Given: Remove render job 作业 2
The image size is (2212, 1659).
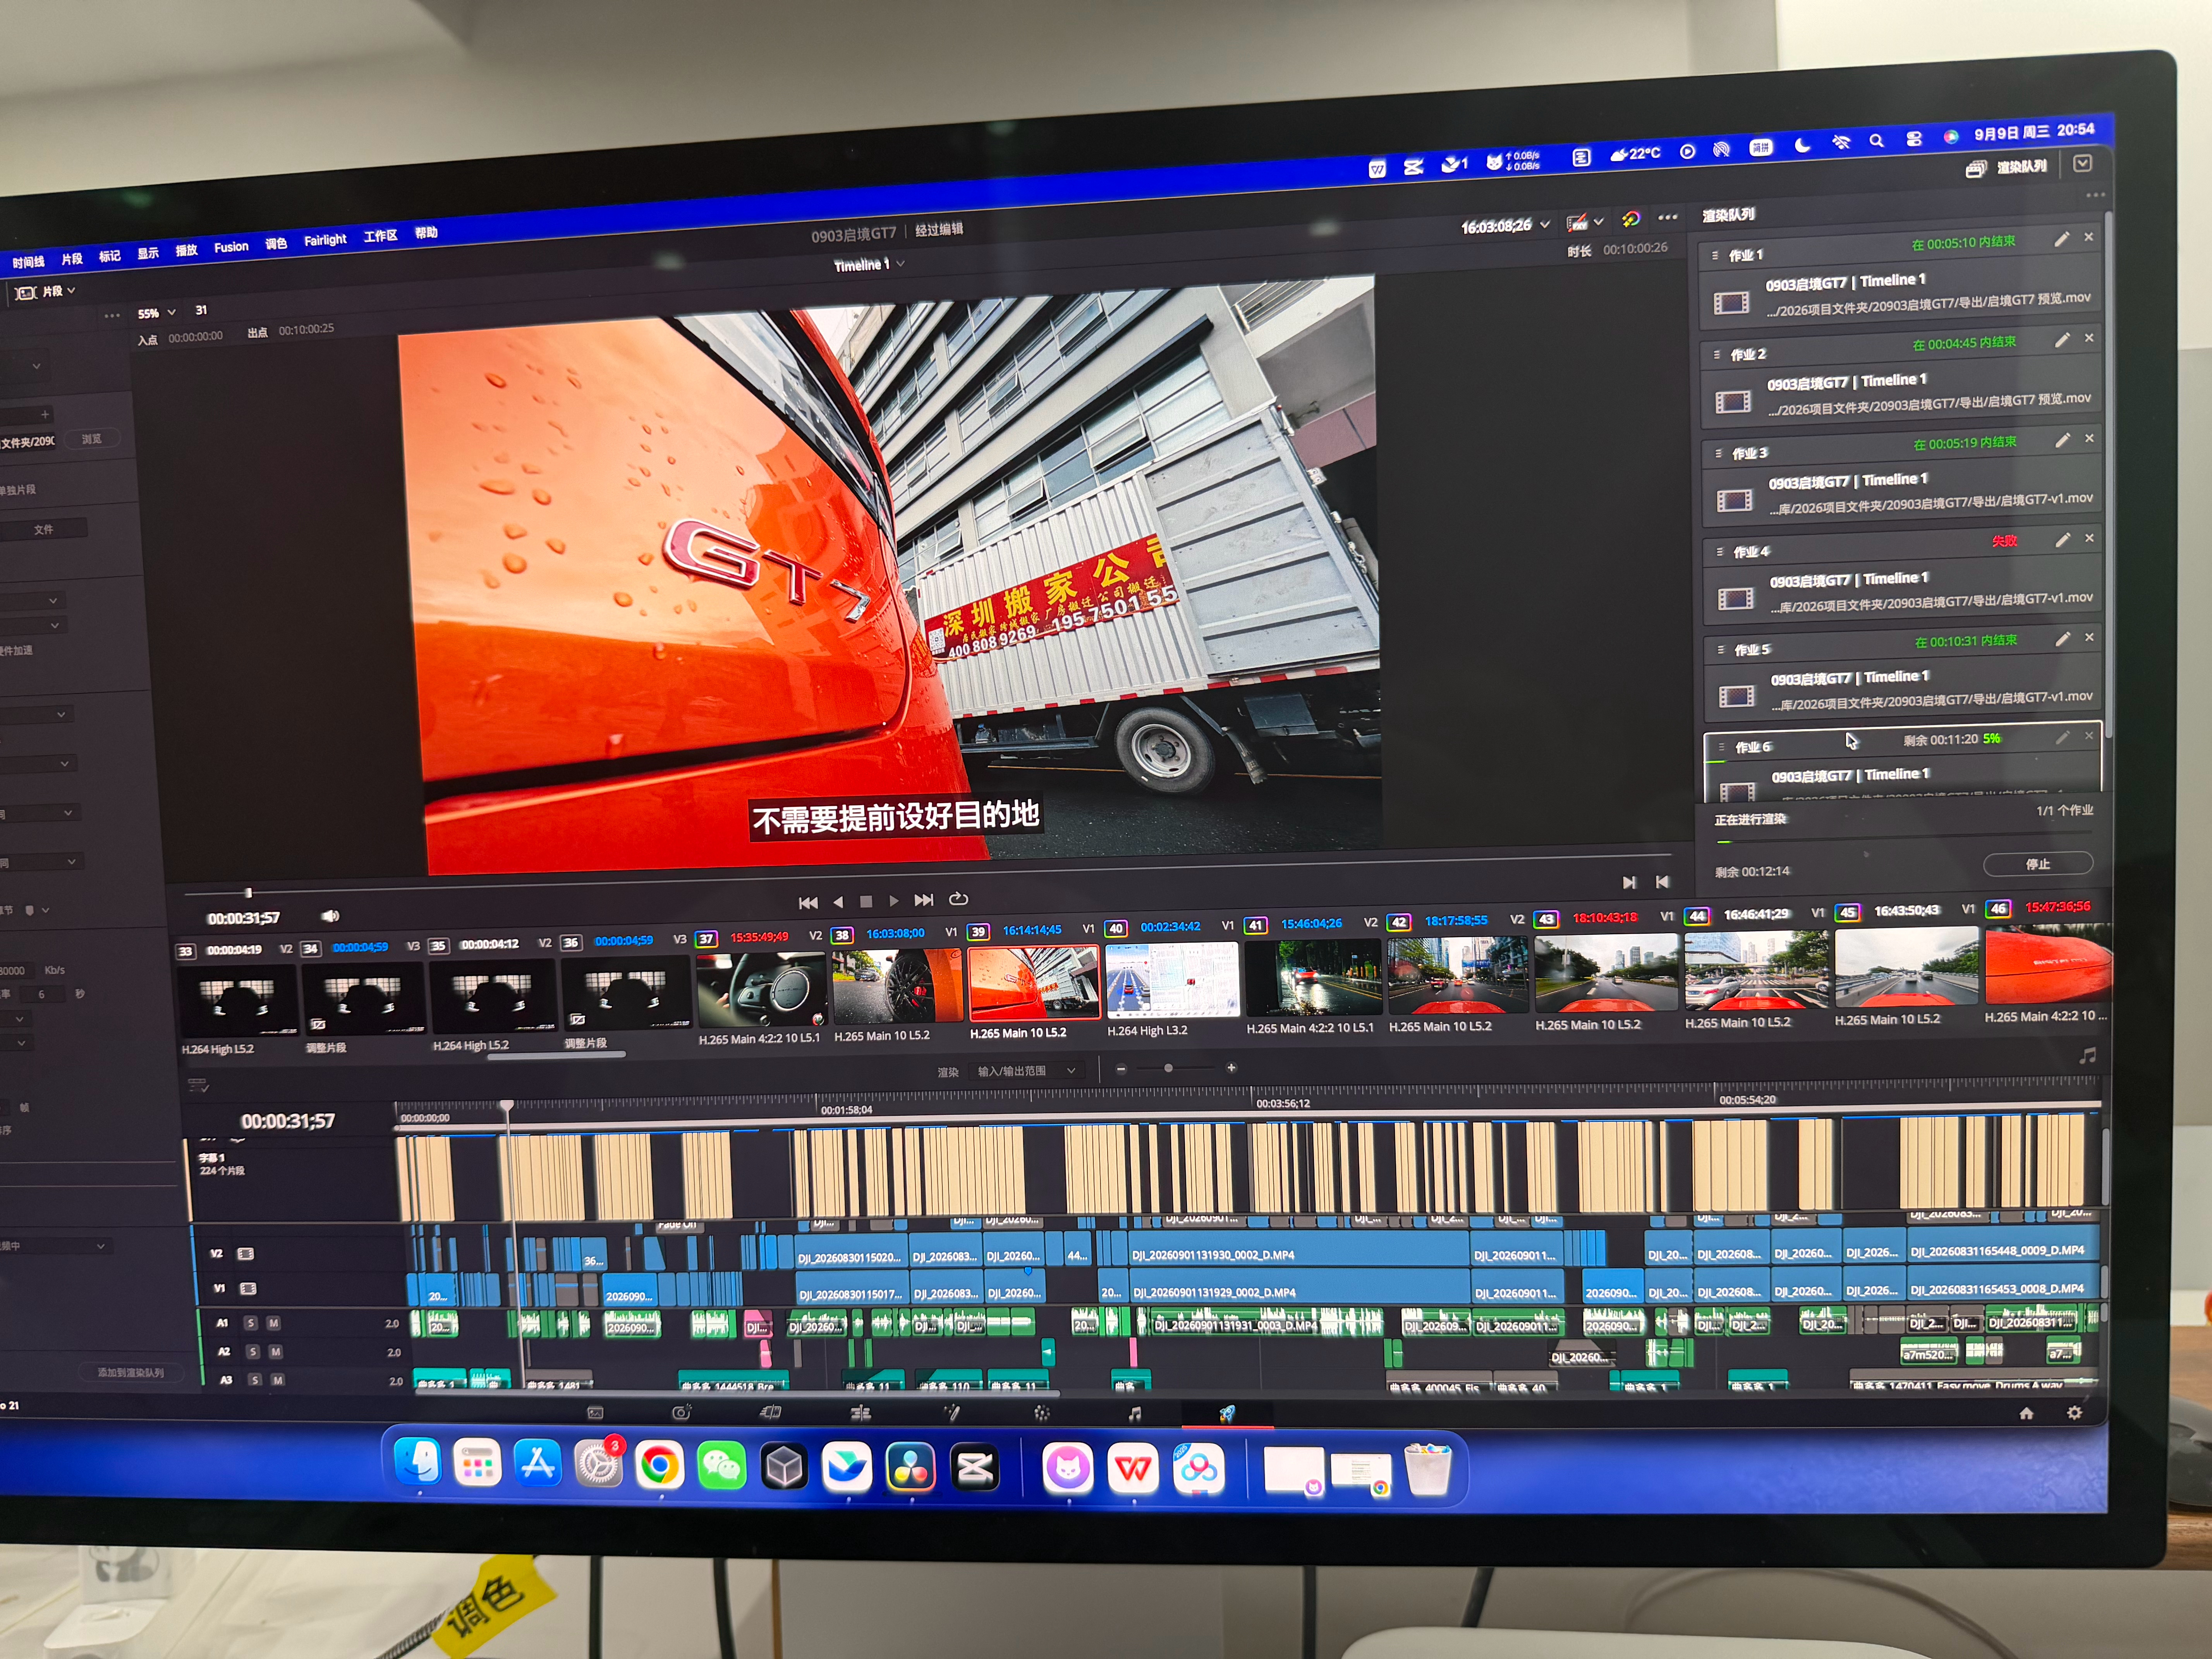Looking at the screenshot, I should click(x=2089, y=338).
